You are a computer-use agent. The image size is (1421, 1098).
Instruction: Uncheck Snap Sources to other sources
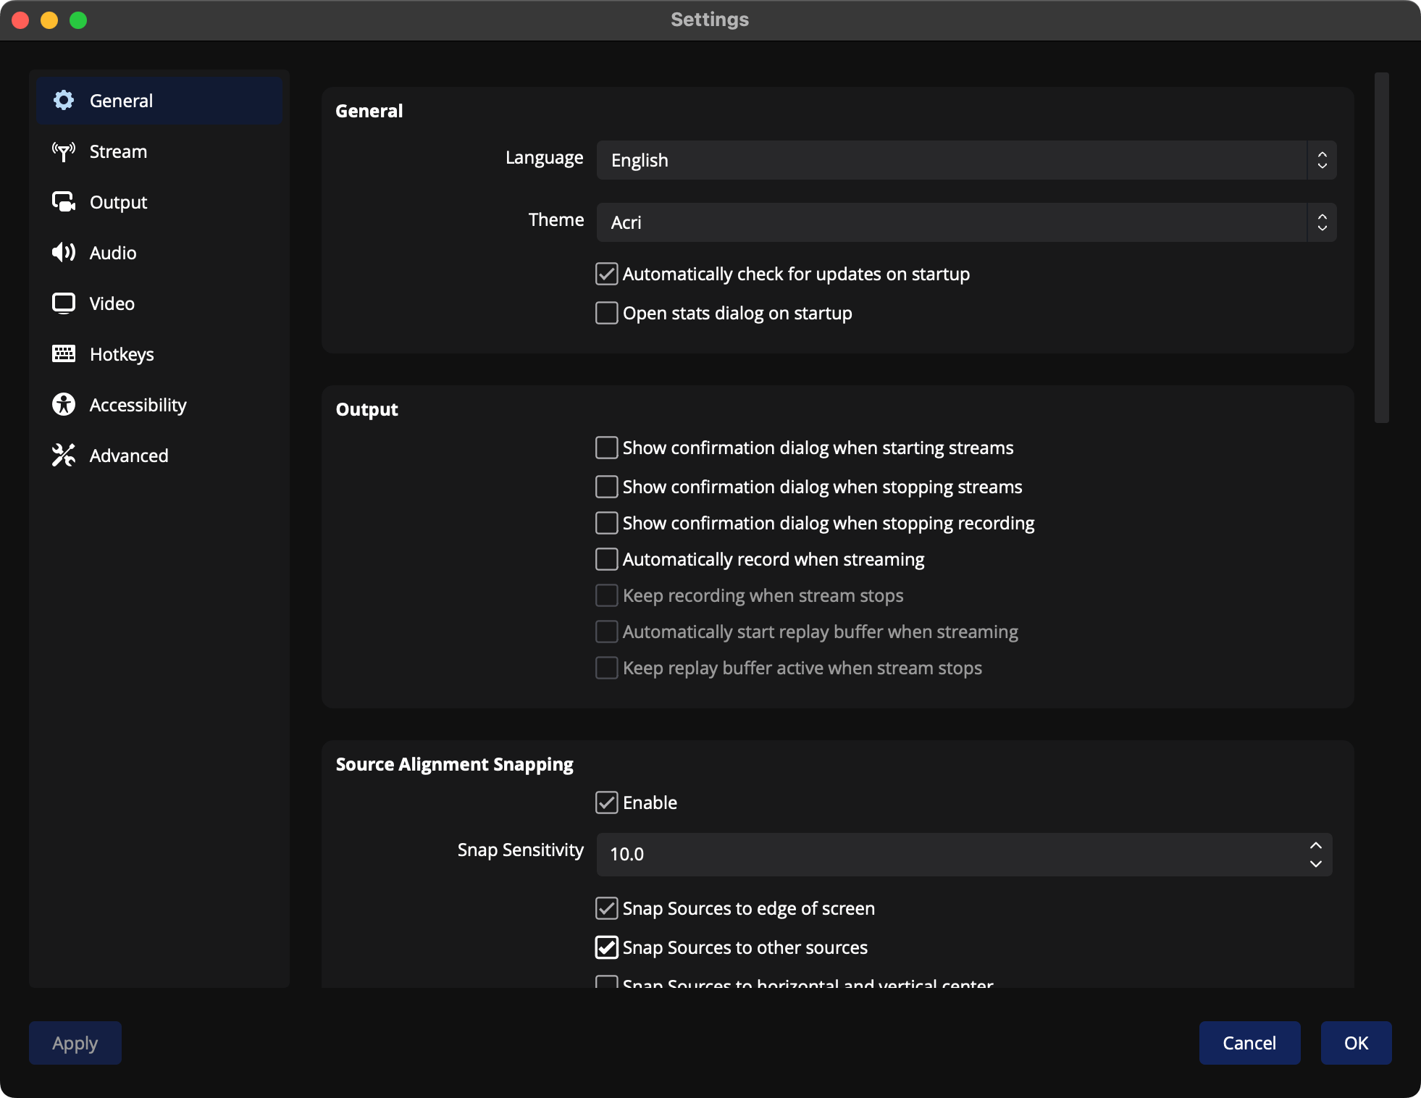(606, 947)
